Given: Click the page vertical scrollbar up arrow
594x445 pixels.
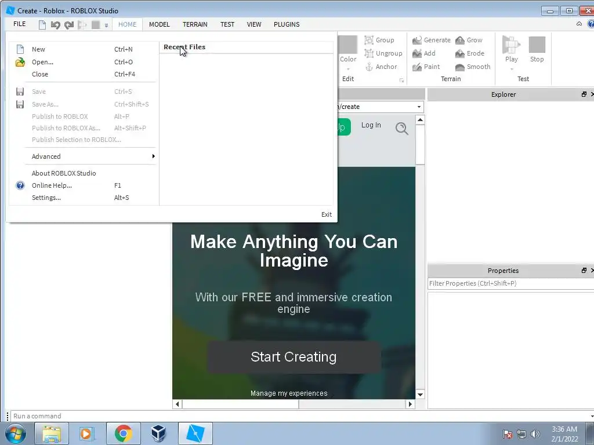Looking at the screenshot, I should [x=420, y=120].
